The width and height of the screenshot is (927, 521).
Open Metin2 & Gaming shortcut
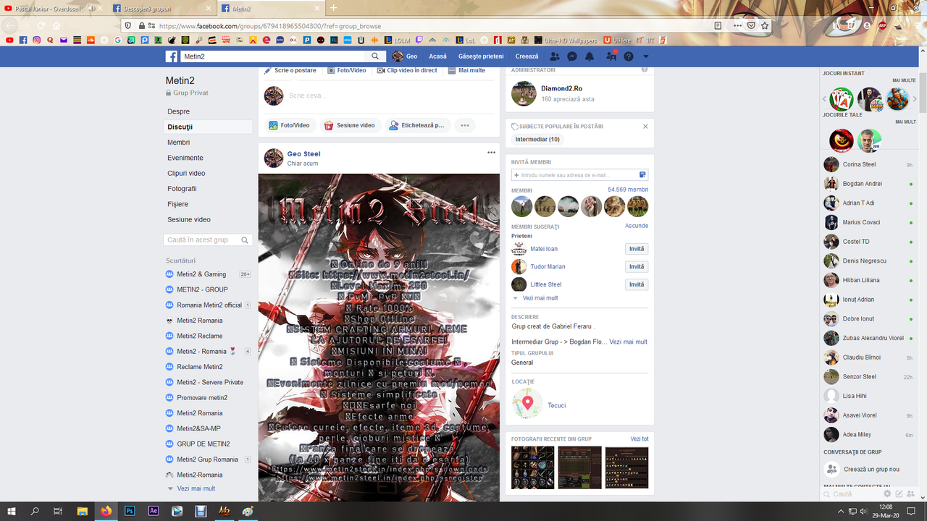point(201,274)
